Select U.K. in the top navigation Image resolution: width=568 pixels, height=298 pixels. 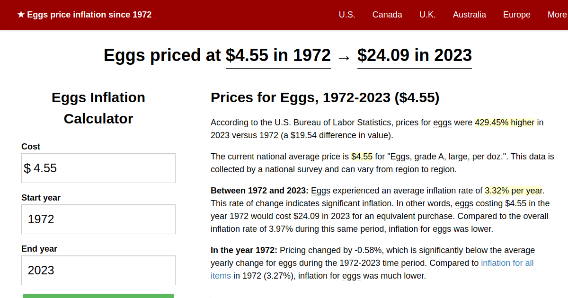[427, 15]
